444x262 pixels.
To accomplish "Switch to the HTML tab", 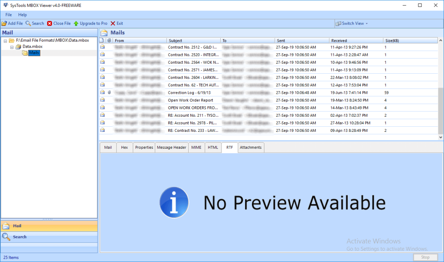I will (x=213, y=147).
